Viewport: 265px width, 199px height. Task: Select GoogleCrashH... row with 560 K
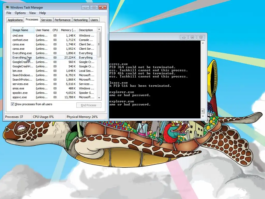(x=54, y=62)
